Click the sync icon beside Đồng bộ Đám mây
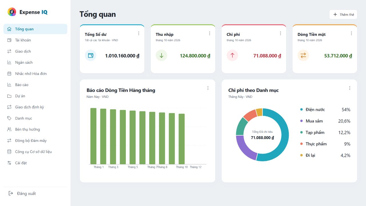Viewport: 366px width, 206px height. click(9, 140)
